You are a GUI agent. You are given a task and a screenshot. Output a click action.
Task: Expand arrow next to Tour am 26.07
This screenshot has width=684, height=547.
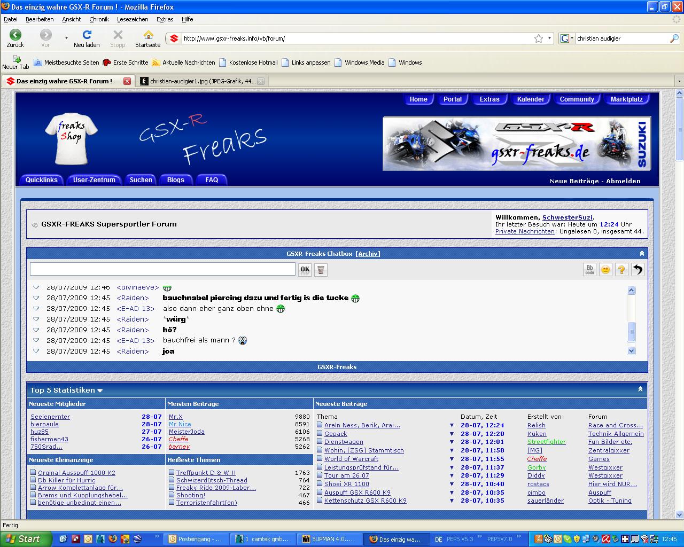pos(452,476)
